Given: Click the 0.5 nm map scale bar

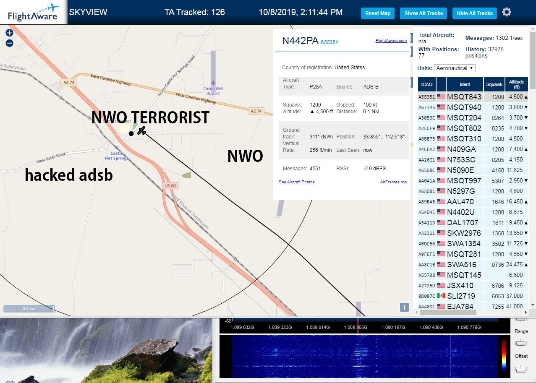Looking at the screenshot, I should [29, 309].
